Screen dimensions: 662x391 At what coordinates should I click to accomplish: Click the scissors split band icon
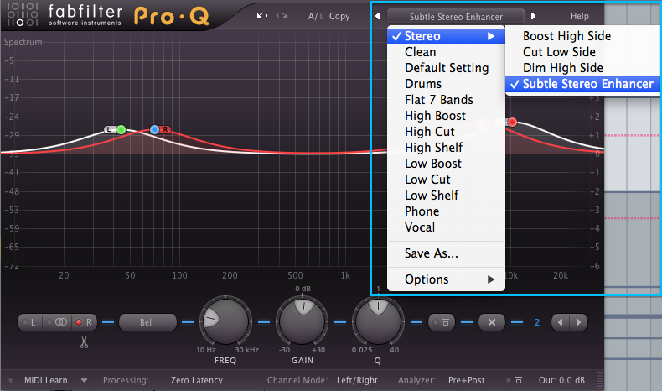[x=84, y=342]
